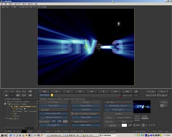This screenshot has width=172, height=137.
Task: Switch to combustion taskbar button
Action: (x=107, y=135)
